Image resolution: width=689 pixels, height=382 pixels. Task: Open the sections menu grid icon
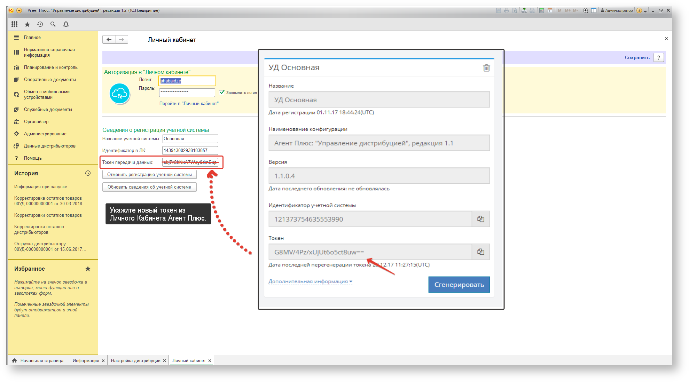(x=14, y=24)
